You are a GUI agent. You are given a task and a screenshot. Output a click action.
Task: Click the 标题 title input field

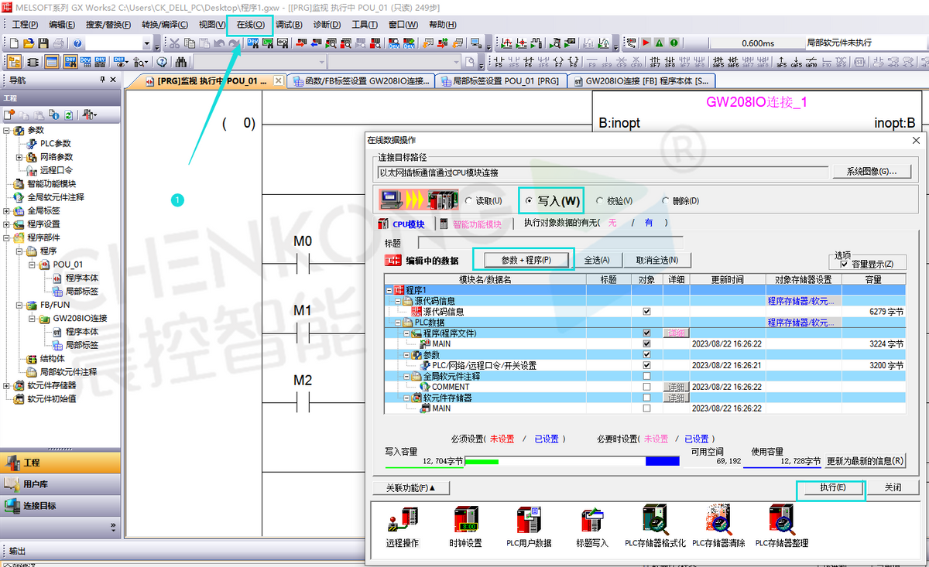pyautogui.click(x=550, y=243)
